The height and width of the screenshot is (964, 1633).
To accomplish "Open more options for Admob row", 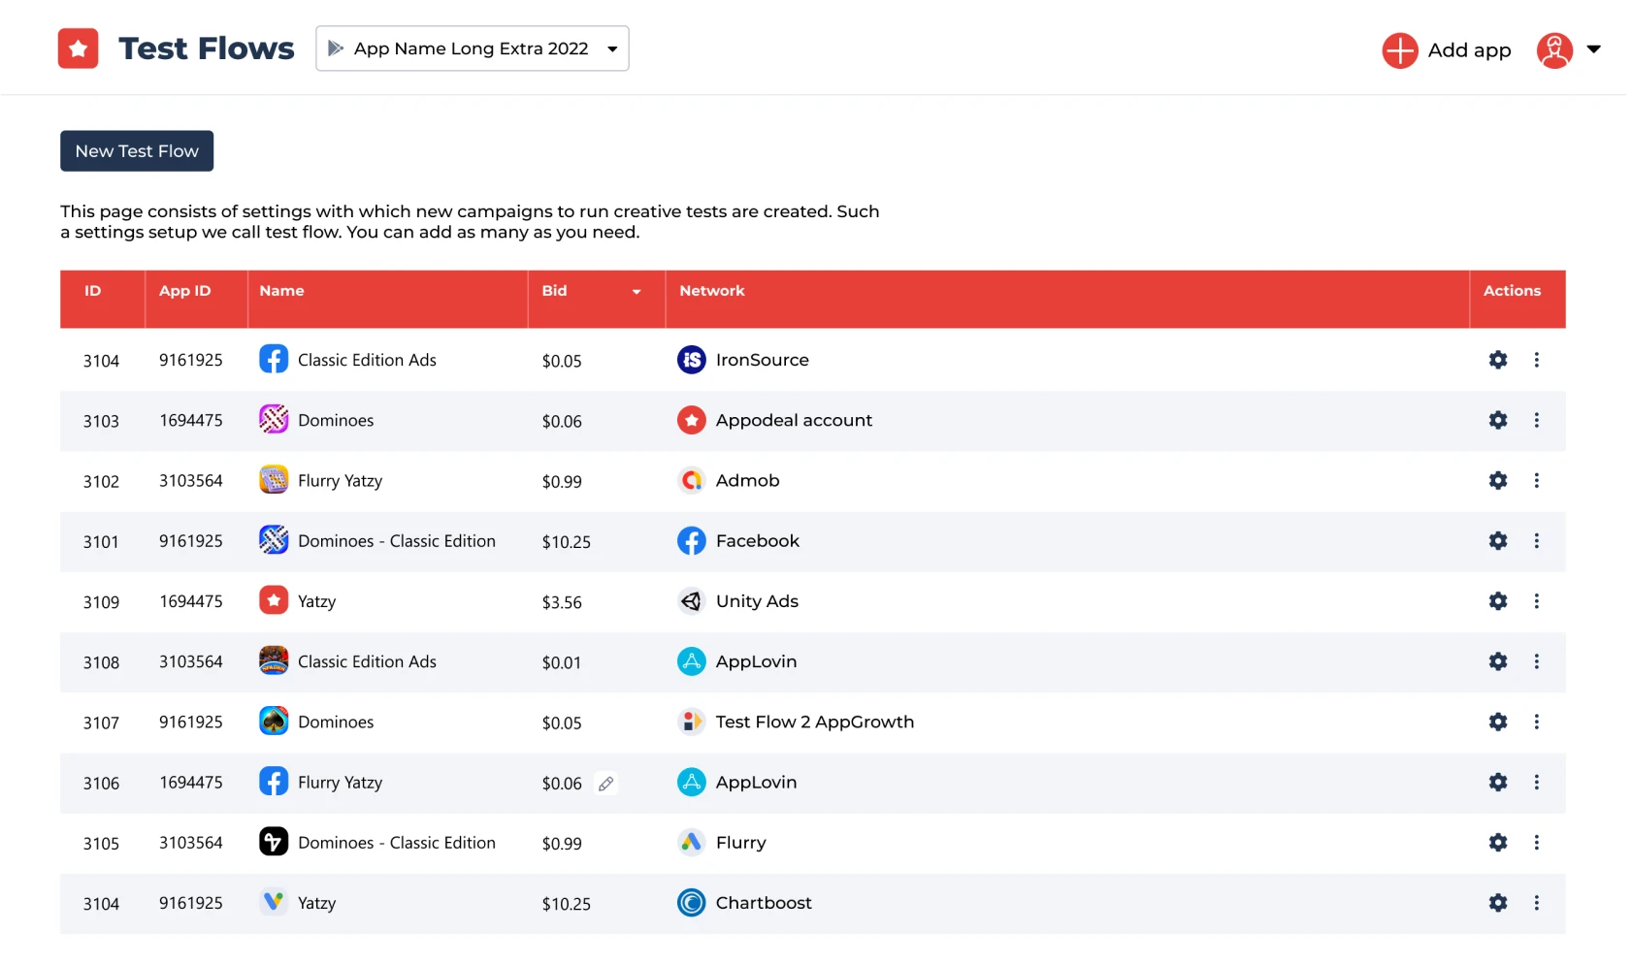I will pos(1536,480).
